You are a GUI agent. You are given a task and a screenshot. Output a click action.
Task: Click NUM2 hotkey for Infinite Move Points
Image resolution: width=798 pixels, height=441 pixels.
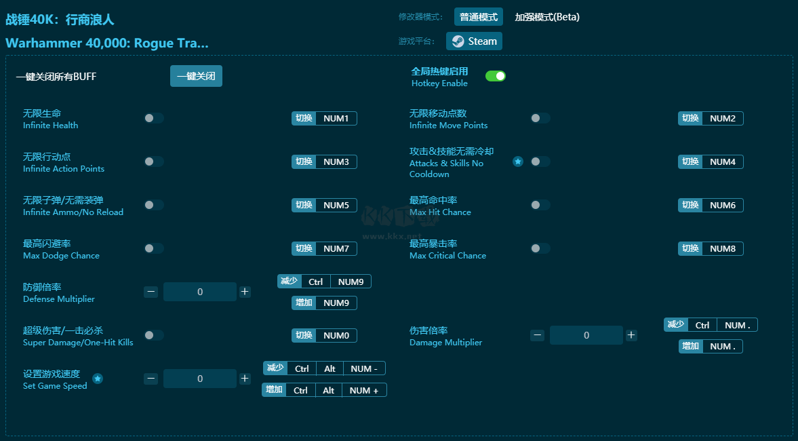point(723,118)
